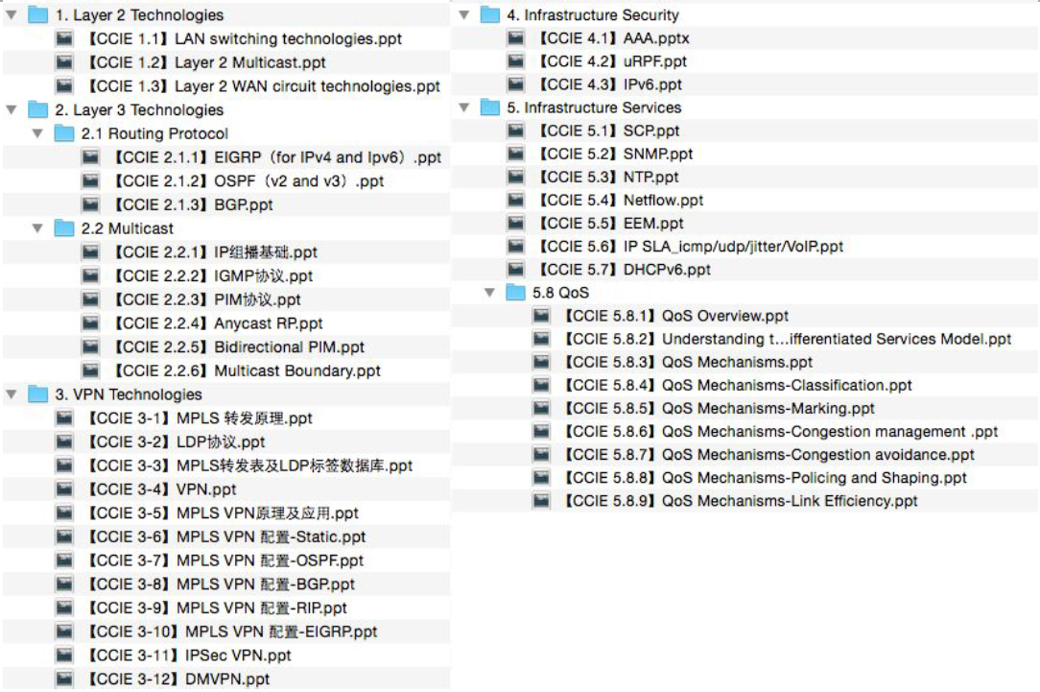Click the ppt icon for CCIE 3-11 IPSec VPN
This screenshot has width=1040, height=692.
[x=64, y=655]
